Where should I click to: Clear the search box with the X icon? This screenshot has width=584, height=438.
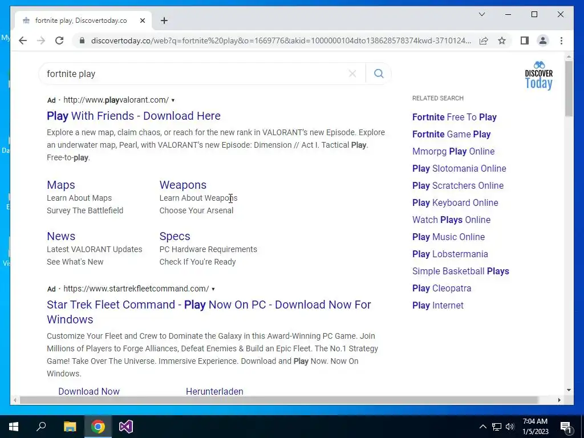pos(352,74)
